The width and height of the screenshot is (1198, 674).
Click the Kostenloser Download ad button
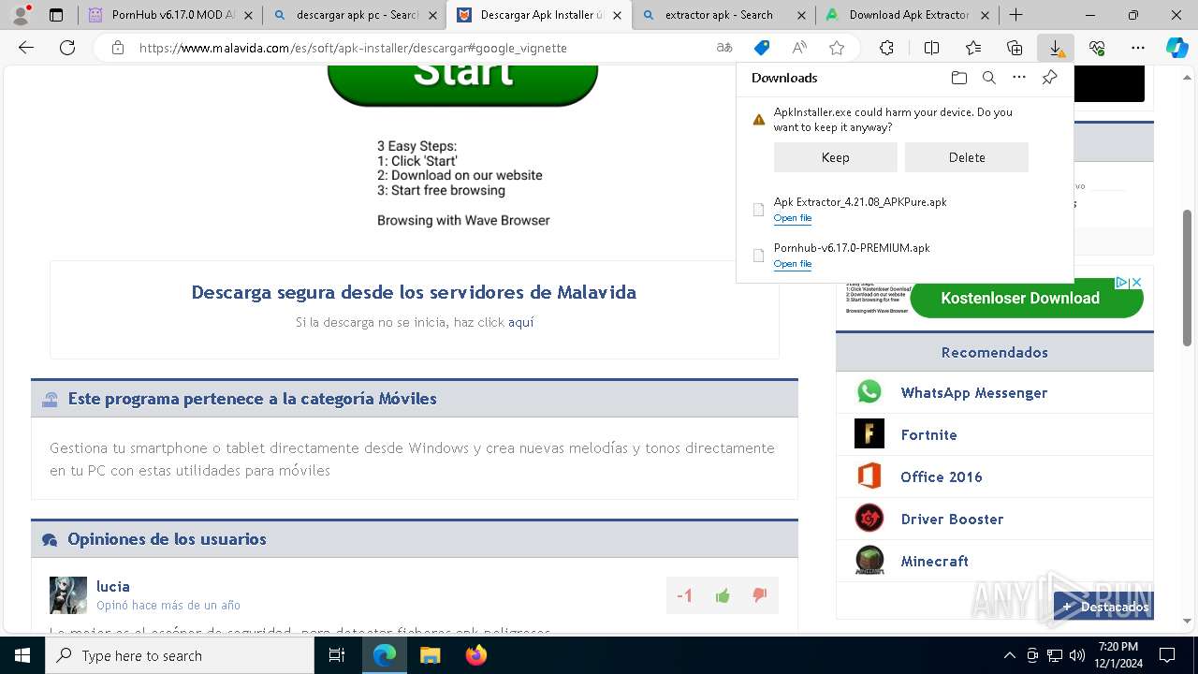tap(1027, 298)
